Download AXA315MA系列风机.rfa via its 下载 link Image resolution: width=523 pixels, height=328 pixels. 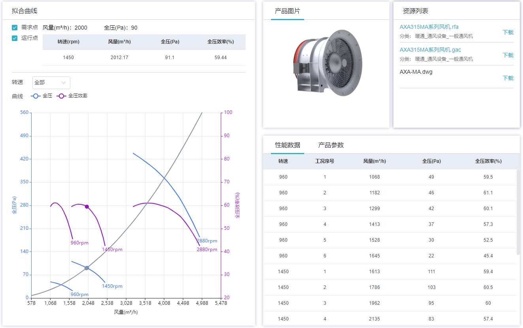[508, 32]
